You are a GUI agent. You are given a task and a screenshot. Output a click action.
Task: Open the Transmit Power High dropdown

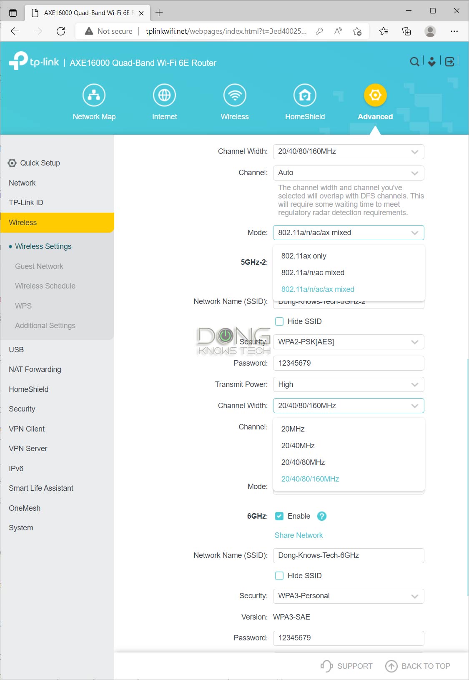click(x=349, y=384)
